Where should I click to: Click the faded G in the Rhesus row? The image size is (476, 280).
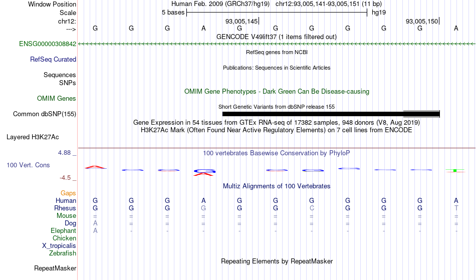coord(203,208)
